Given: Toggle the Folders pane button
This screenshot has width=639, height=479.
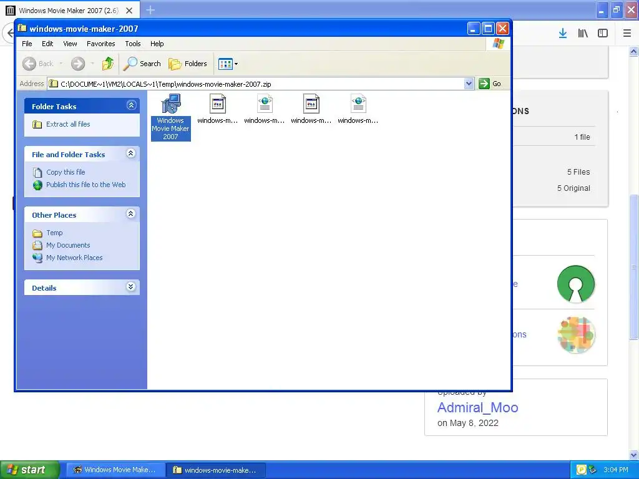Looking at the screenshot, I should click(188, 64).
